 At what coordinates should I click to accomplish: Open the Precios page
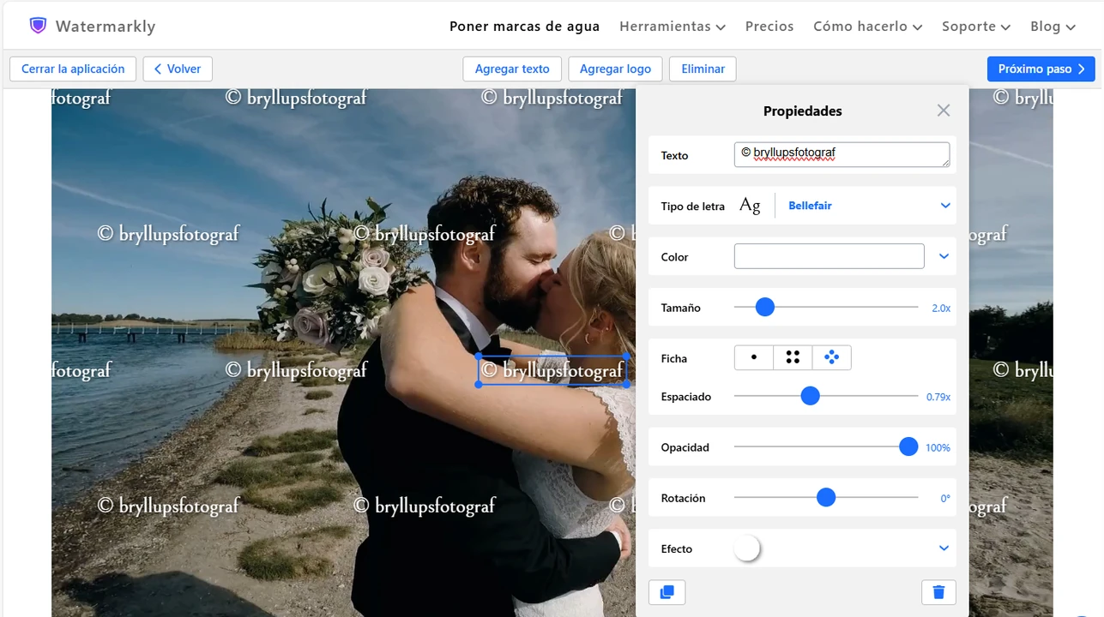(x=769, y=27)
